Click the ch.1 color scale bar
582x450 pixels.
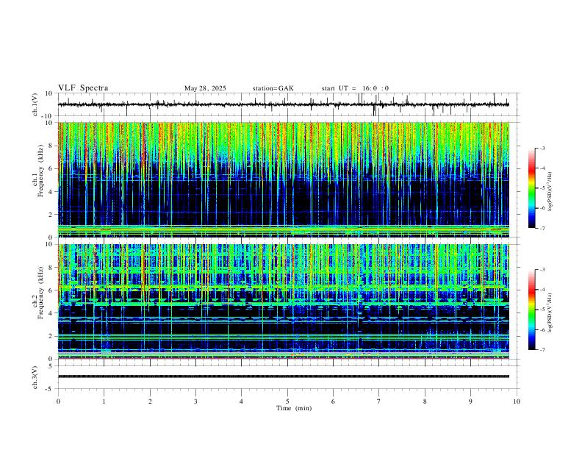[532, 188]
